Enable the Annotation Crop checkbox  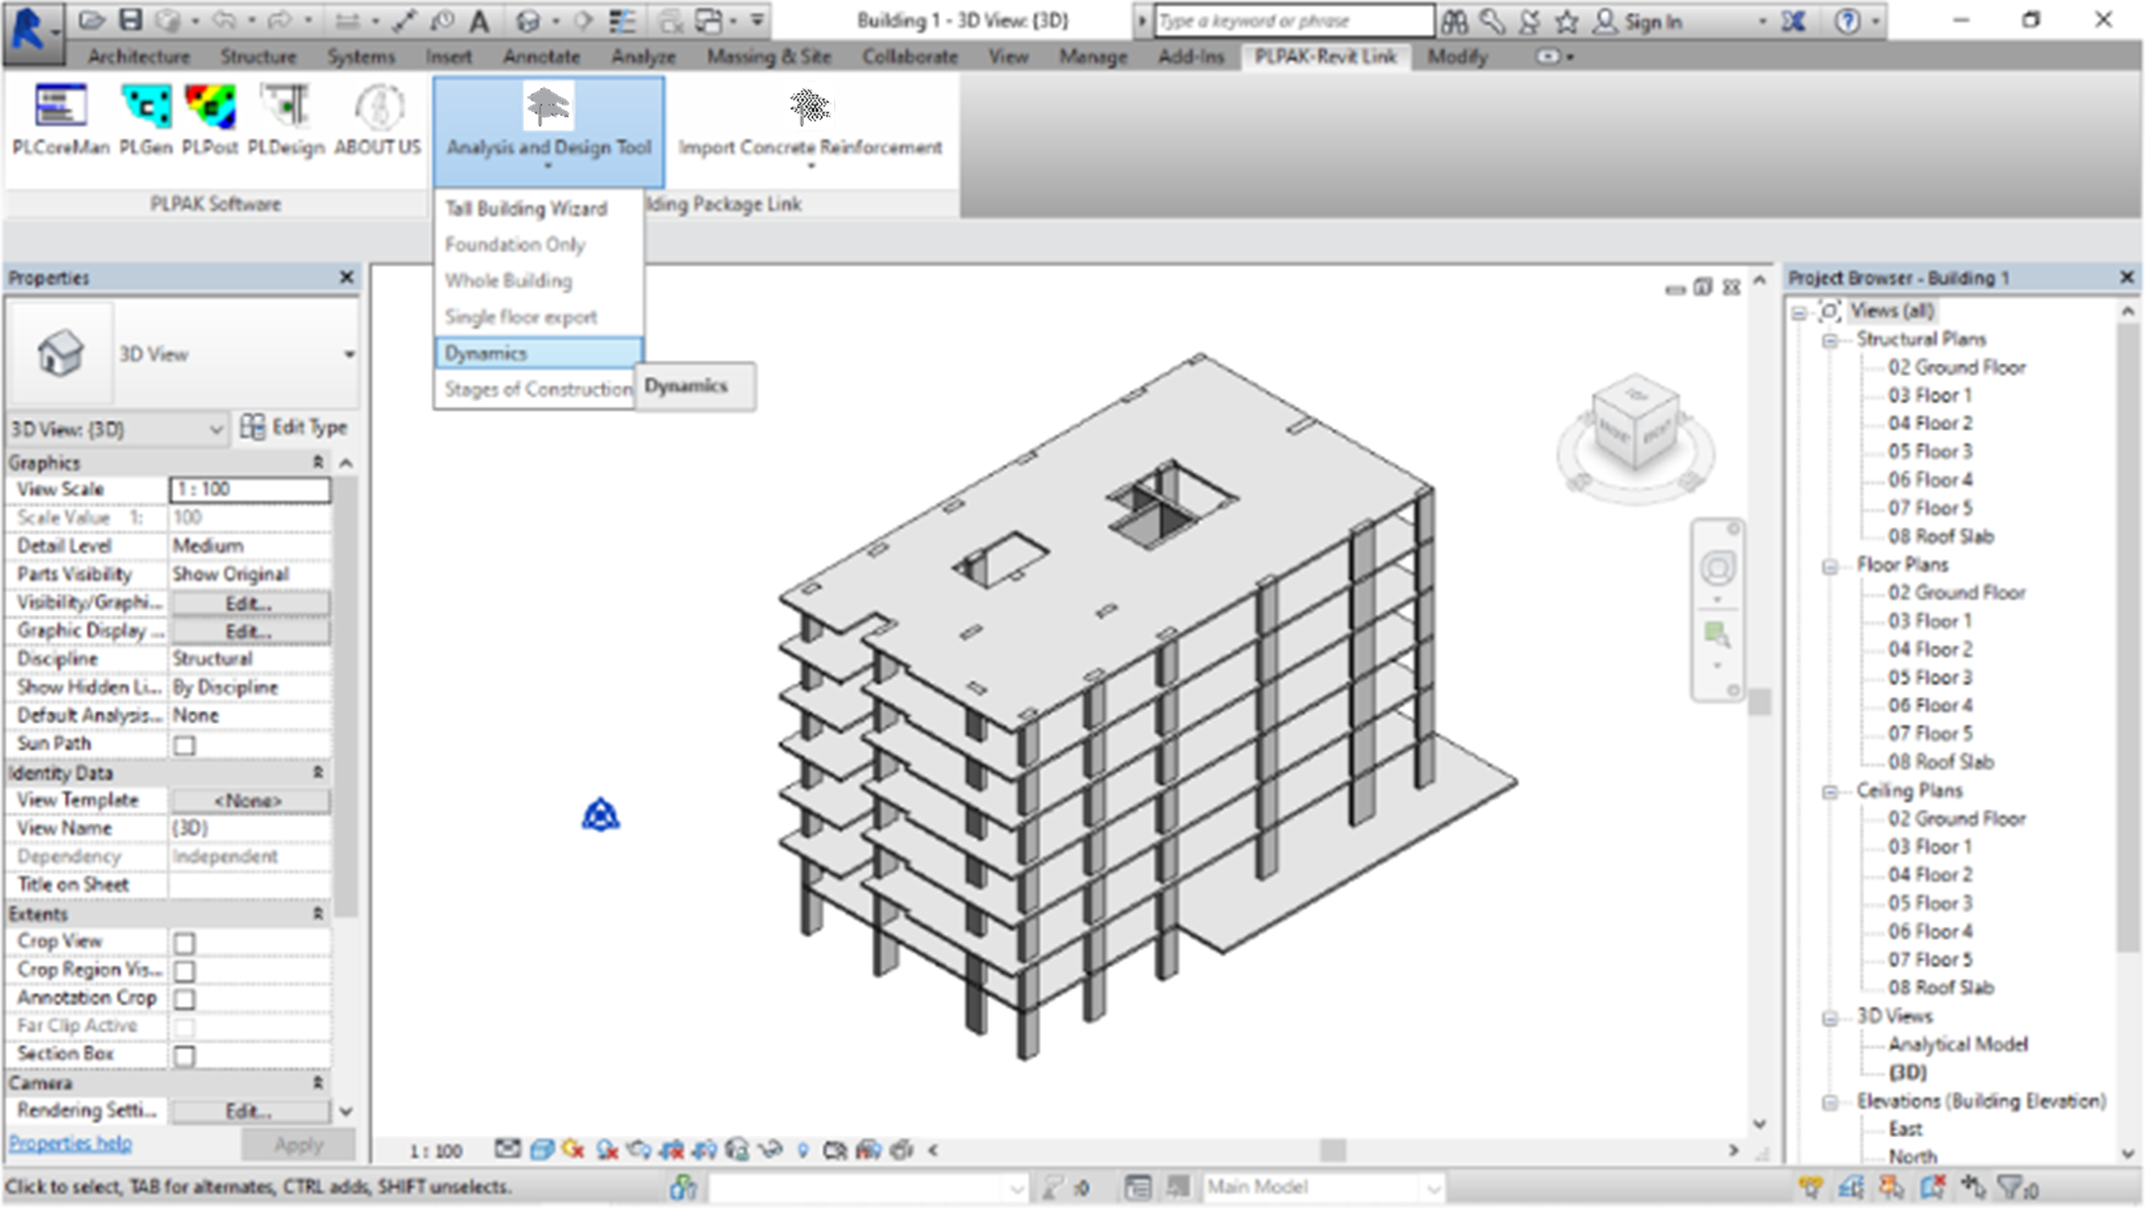(x=185, y=999)
